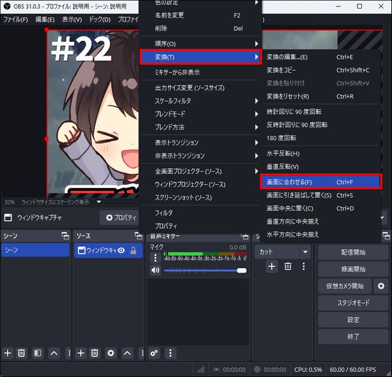Choose 画面中央に置く(C) menu entry
This screenshot has height=377, width=392.
tap(321, 208)
